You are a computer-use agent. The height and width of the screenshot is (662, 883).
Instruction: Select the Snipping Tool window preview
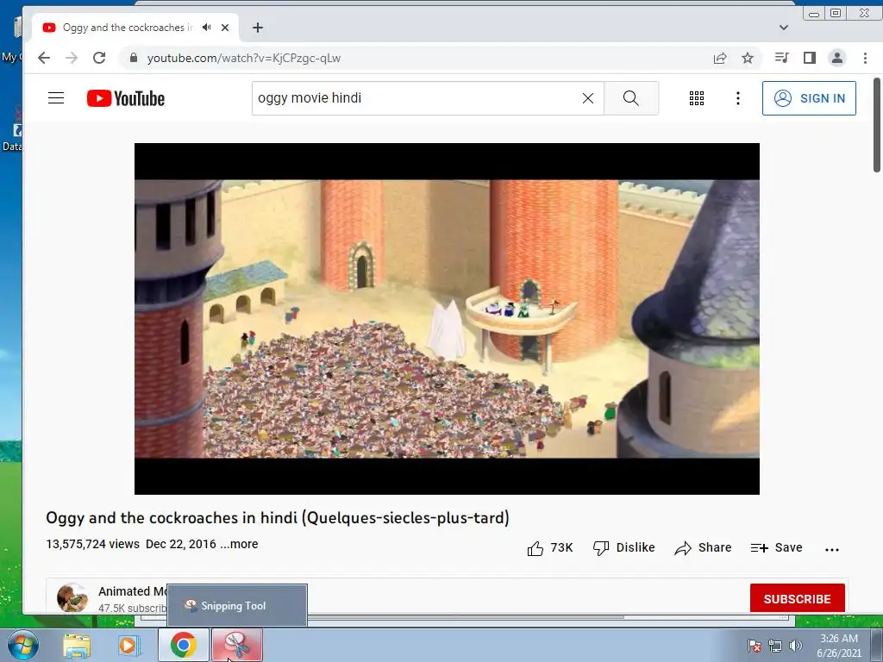pos(237,605)
